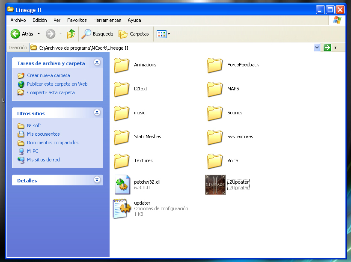Select the StaticMeshes folder icon
The height and width of the screenshot is (262, 351).
point(122,137)
